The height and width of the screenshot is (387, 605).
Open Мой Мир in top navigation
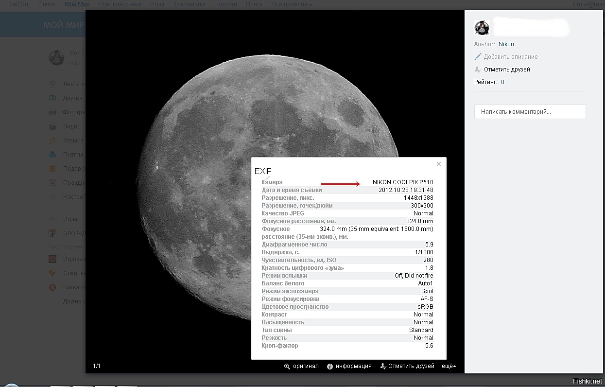(76, 4)
